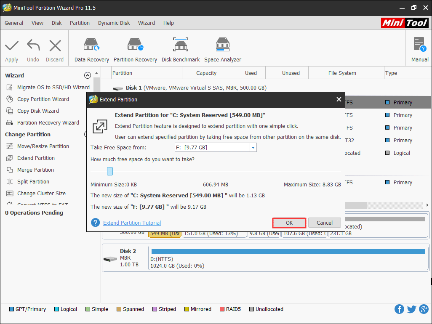Screen dimensions: 432x324
Task: Click sidebar scrollbar up arrow
Action: click(96, 73)
